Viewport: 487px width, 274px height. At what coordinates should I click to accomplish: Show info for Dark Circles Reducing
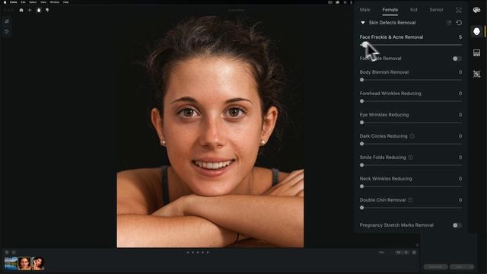point(412,136)
